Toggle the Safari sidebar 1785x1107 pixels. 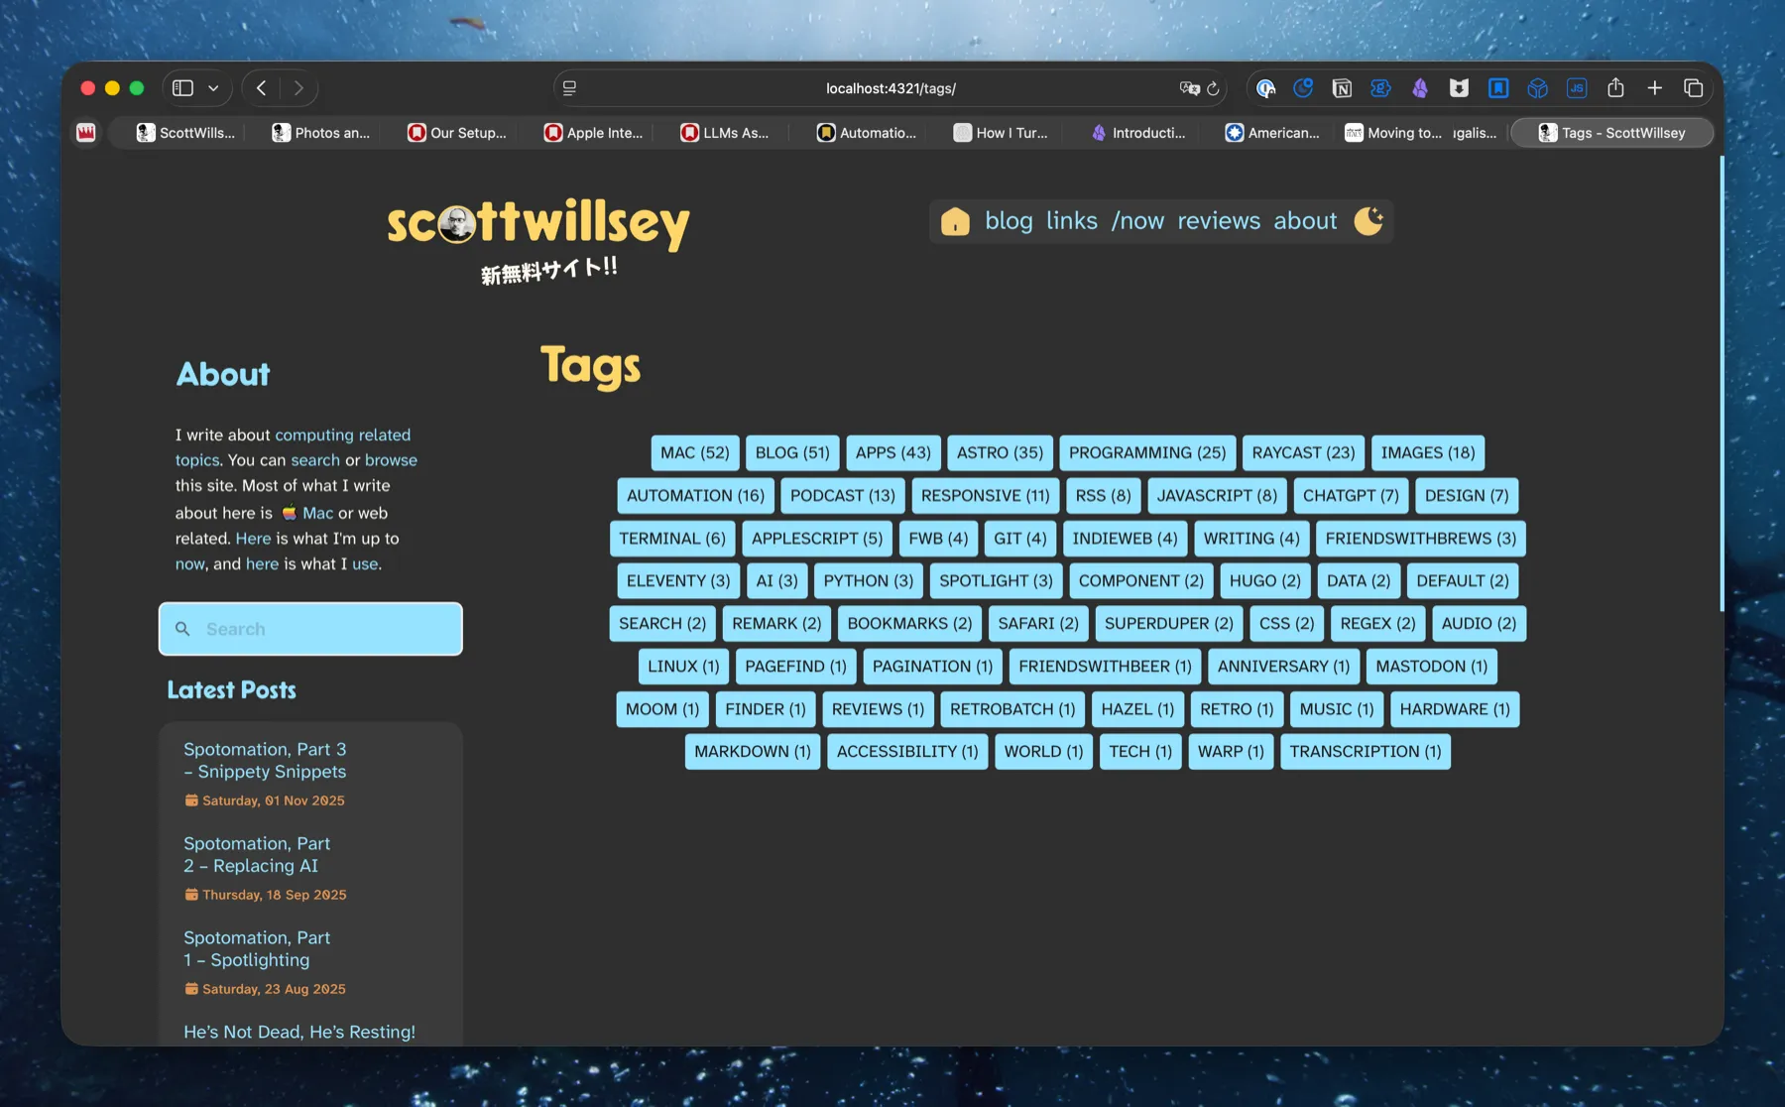click(x=181, y=87)
